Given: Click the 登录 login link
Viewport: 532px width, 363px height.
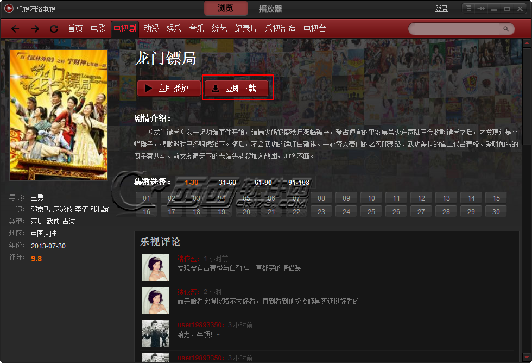Looking at the screenshot, I should coord(442,9).
